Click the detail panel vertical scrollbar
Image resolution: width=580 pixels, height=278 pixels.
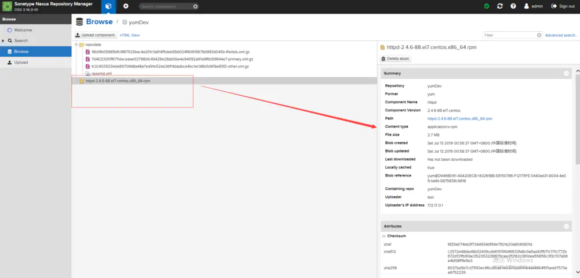578,118
